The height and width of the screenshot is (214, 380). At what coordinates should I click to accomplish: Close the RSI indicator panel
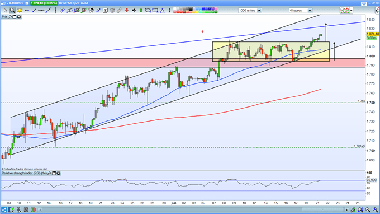59,173
